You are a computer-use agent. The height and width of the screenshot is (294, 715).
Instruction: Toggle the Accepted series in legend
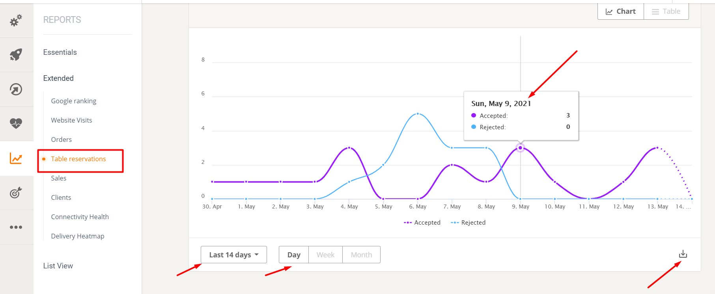422,223
